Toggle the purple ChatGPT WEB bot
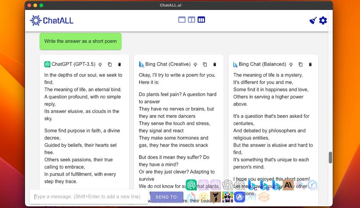Image resolution: width=360 pixels, height=208 pixels. click(215, 185)
